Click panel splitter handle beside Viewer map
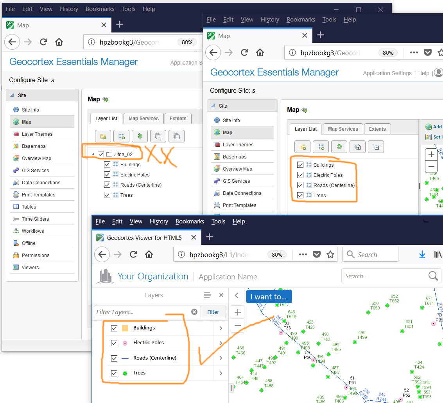The height and width of the screenshot is (403, 443). pos(231,388)
